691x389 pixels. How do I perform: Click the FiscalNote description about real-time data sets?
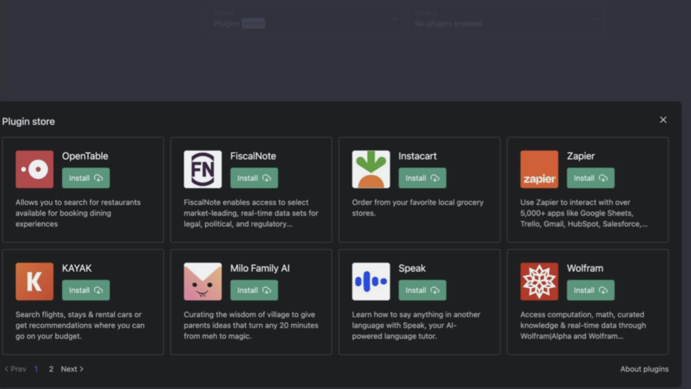pyautogui.click(x=251, y=213)
